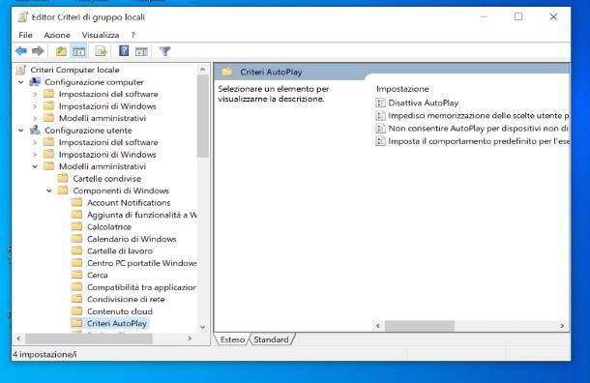Select Non consentire AutoPlay per dispositivi
The height and width of the screenshot is (383, 590).
pos(478,129)
